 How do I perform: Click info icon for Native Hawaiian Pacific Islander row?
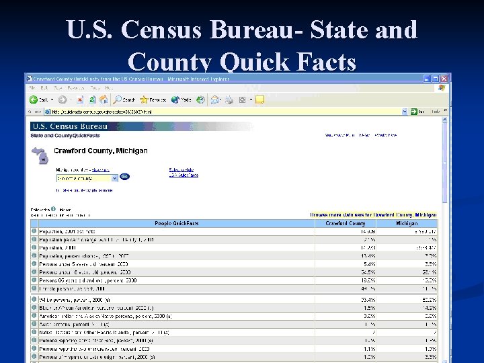click(34, 332)
